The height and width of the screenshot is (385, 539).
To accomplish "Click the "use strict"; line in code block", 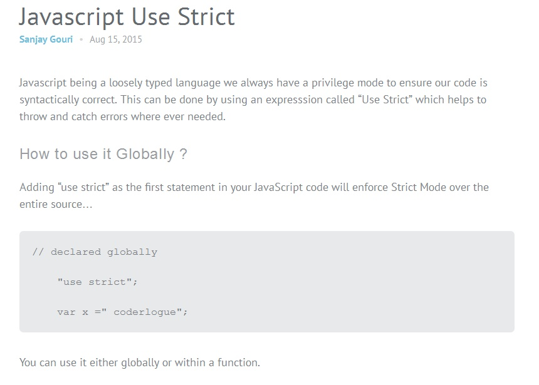I will [97, 282].
